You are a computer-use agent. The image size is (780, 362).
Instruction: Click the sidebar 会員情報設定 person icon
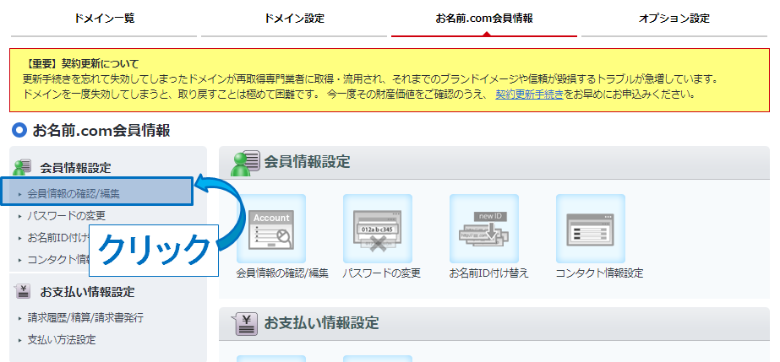[x=22, y=167]
